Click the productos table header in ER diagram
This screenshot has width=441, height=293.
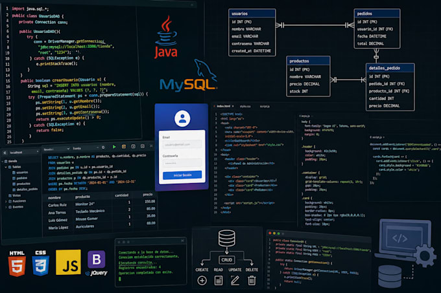[x=308, y=61]
